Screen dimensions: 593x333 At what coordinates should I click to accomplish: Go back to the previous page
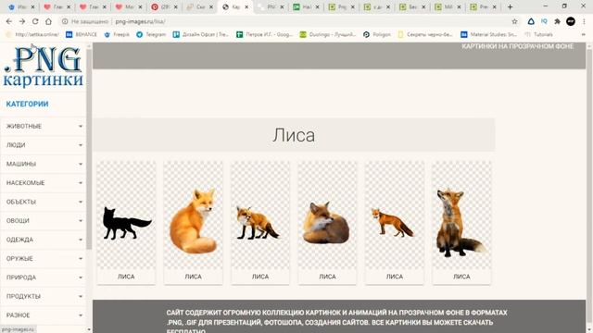[9, 21]
